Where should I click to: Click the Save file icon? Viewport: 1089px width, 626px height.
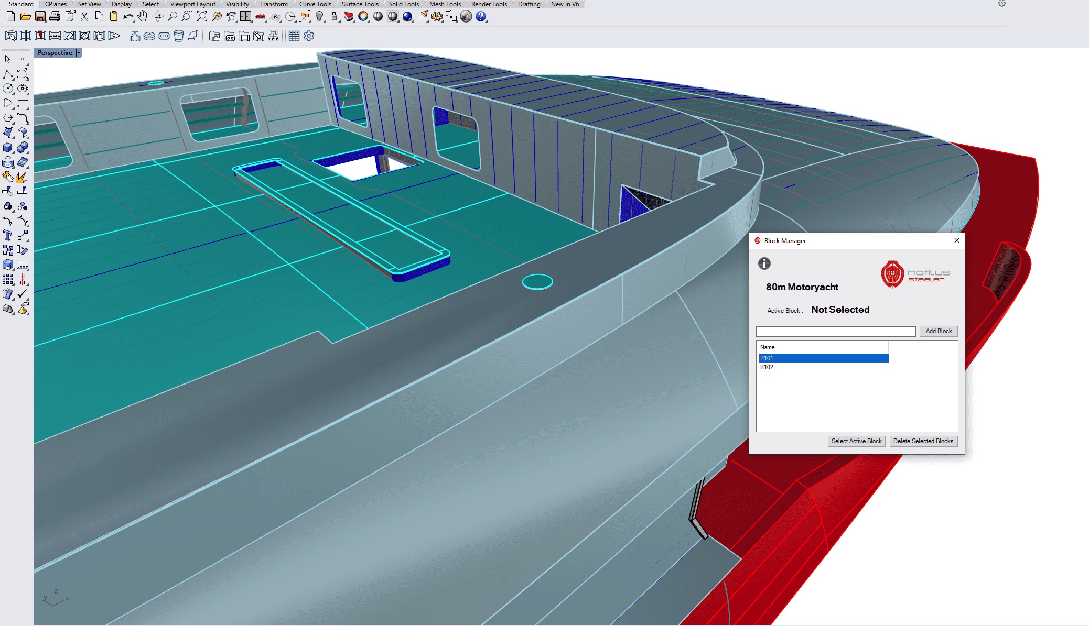40,17
